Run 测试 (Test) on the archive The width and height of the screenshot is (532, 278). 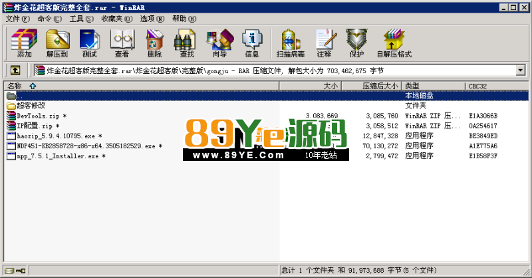tap(89, 44)
